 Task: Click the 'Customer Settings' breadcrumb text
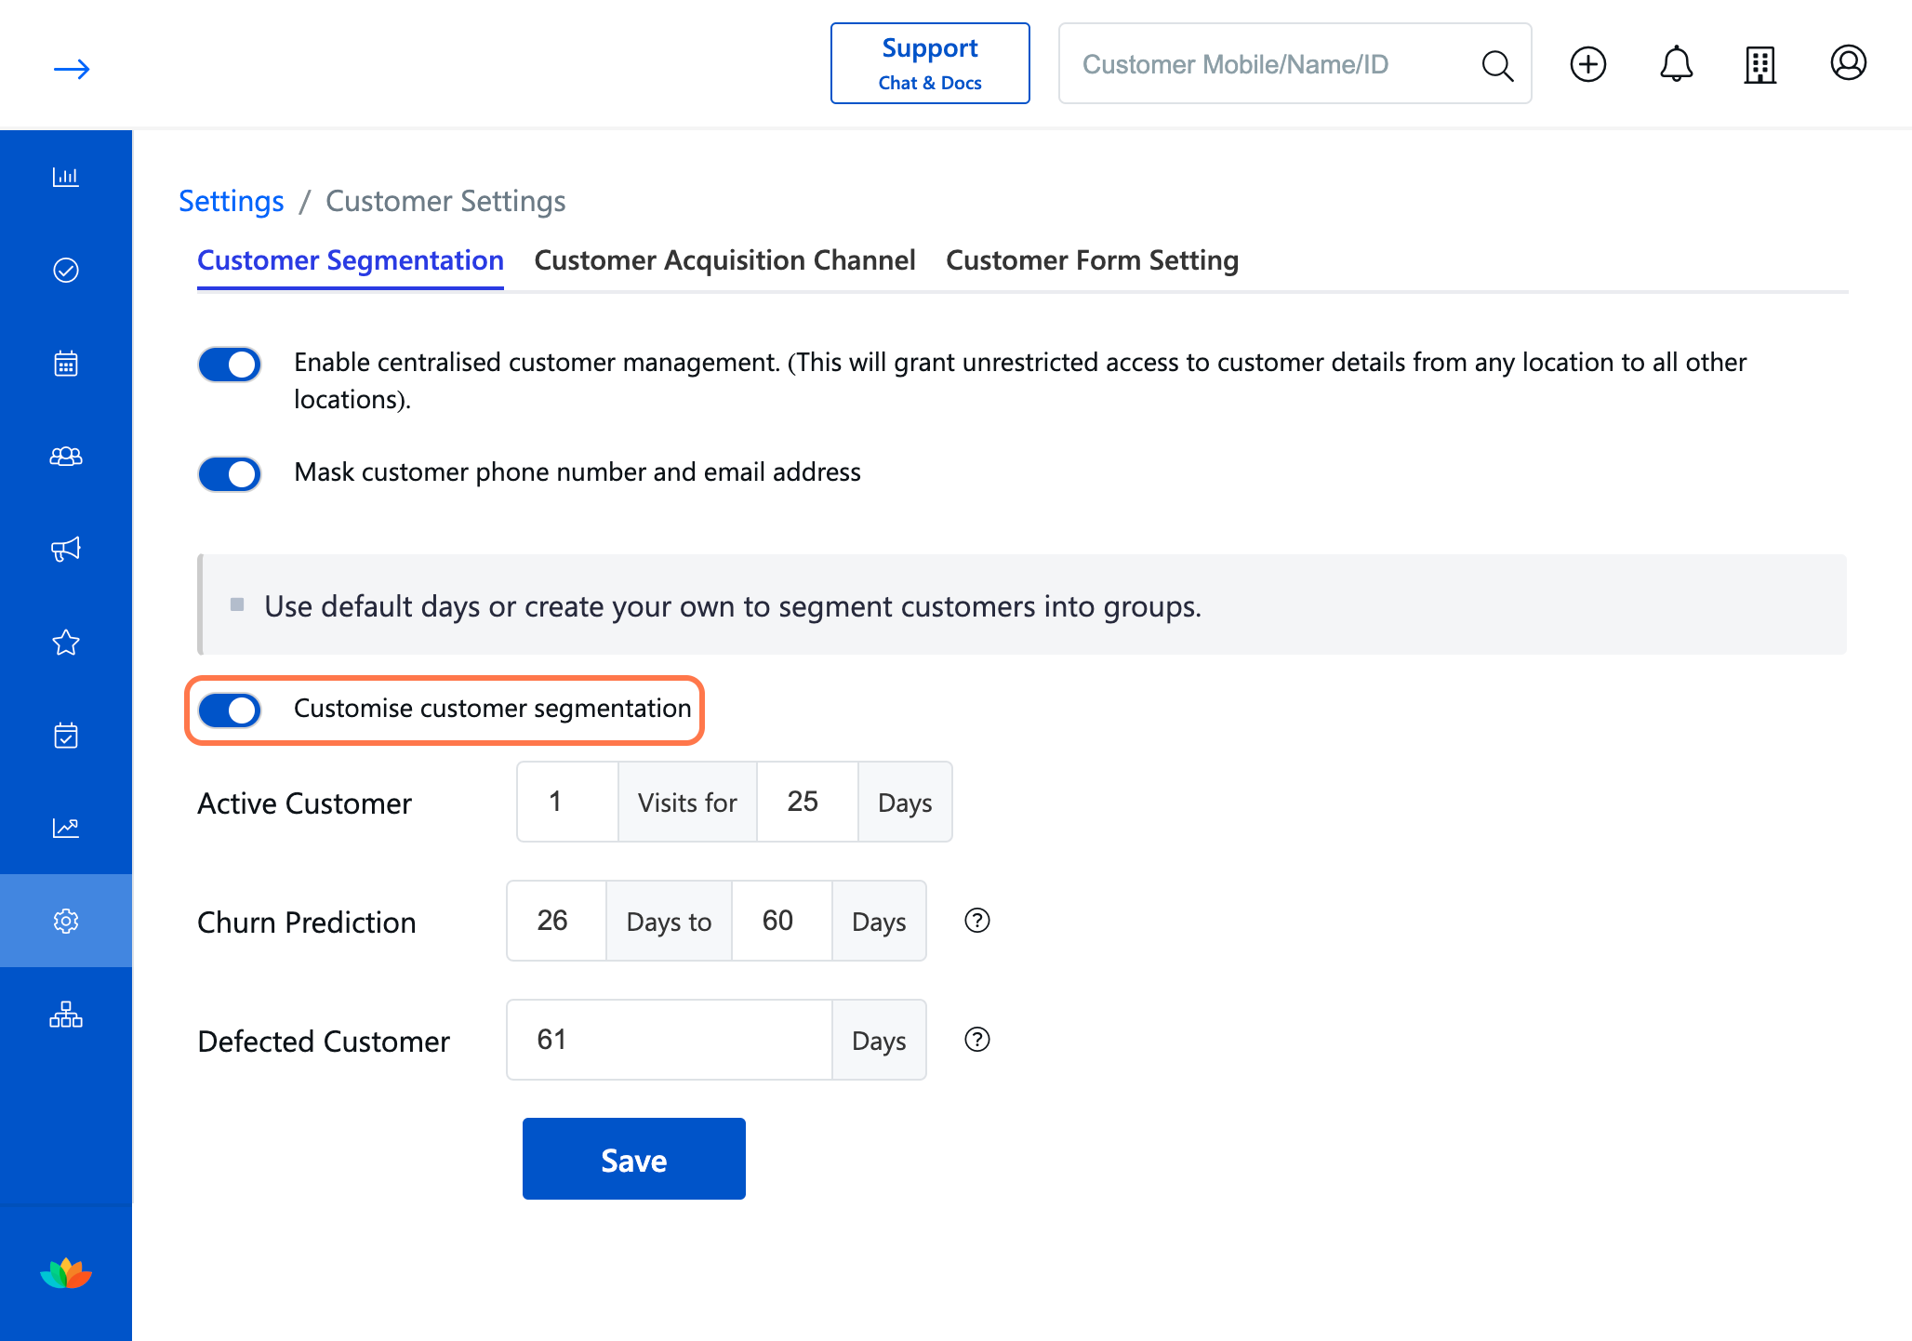pos(445,201)
